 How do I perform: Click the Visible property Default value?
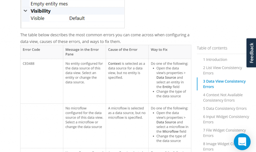tap(77, 18)
